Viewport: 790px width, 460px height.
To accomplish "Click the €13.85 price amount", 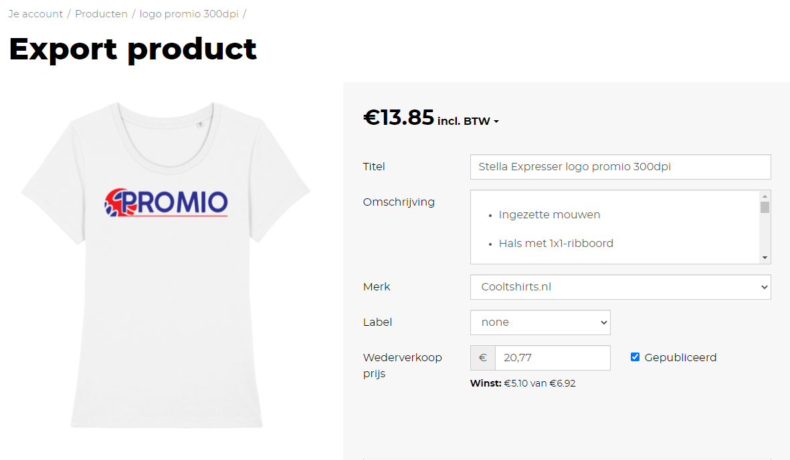I will click(x=399, y=118).
